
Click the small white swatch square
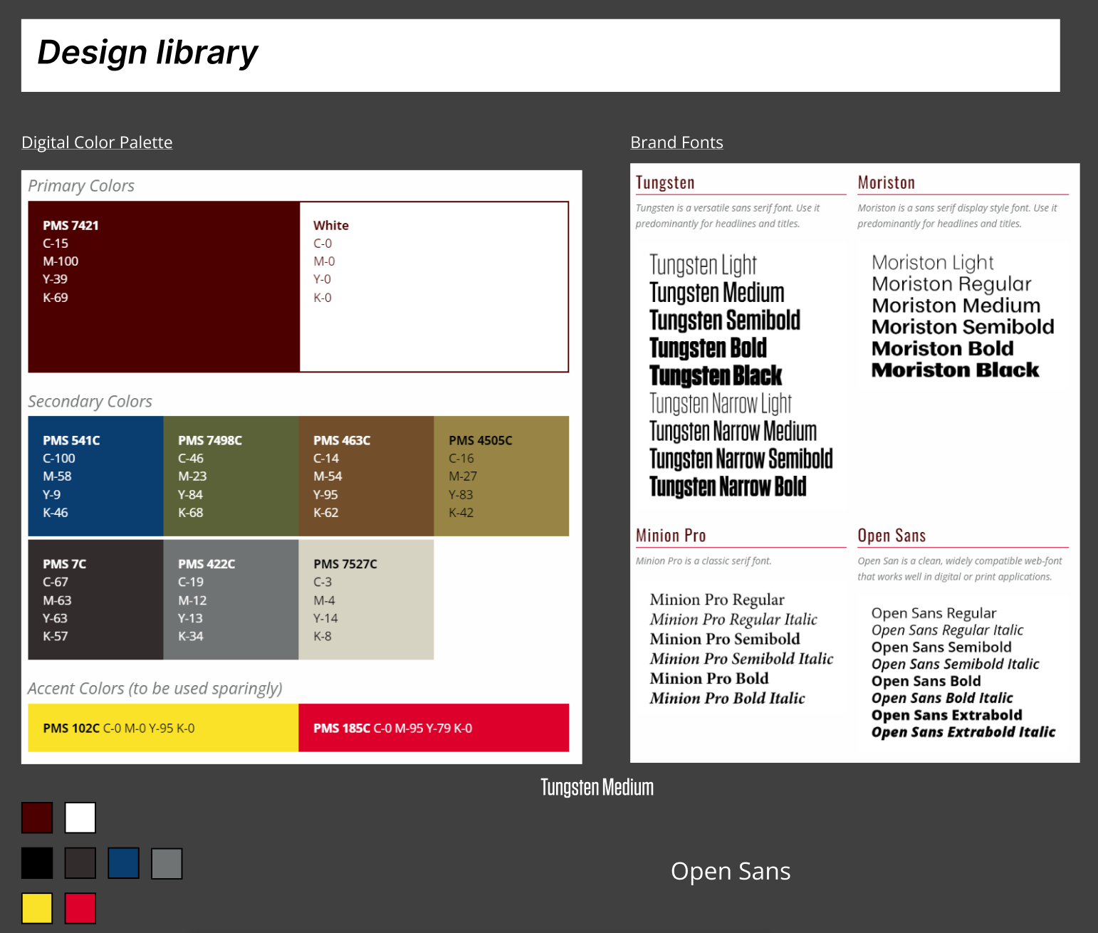click(x=80, y=818)
